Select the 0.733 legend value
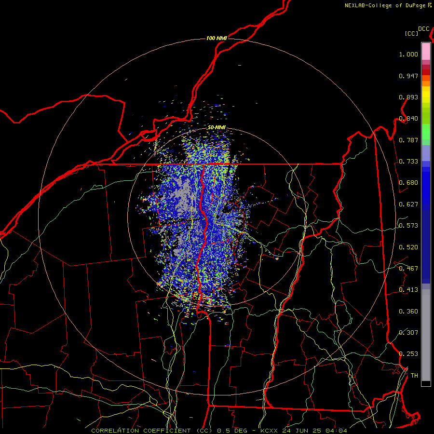The image size is (434, 434). [x=408, y=162]
